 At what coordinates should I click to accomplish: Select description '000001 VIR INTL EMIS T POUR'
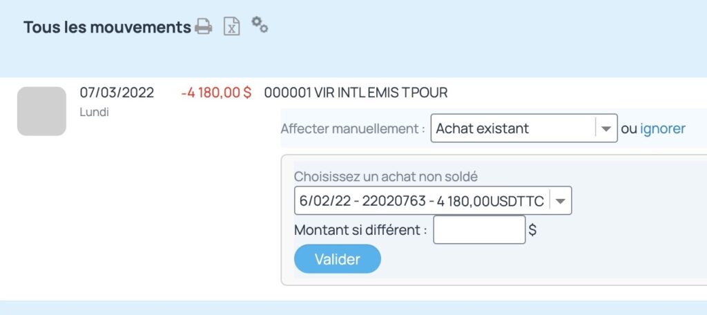(x=356, y=93)
